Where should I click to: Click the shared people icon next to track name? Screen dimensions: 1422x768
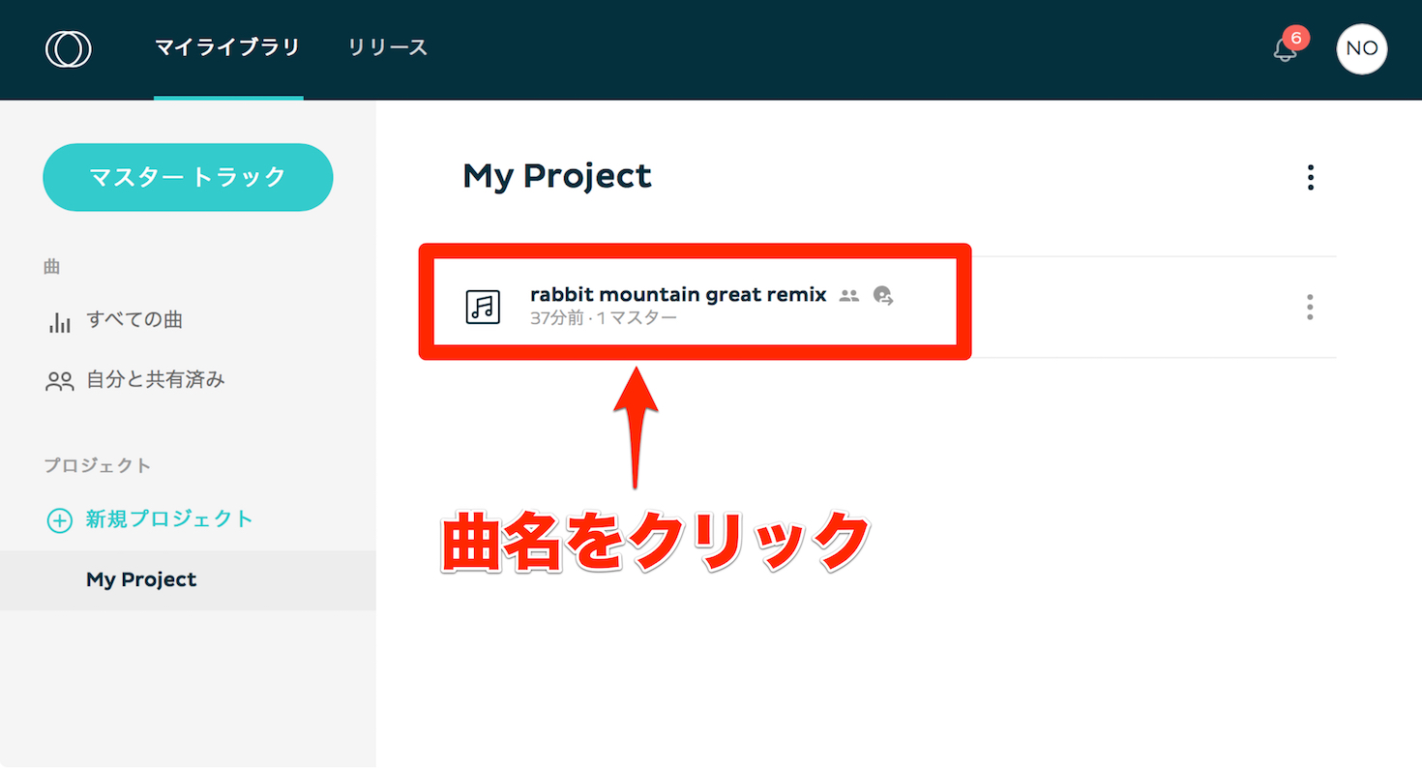(849, 296)
